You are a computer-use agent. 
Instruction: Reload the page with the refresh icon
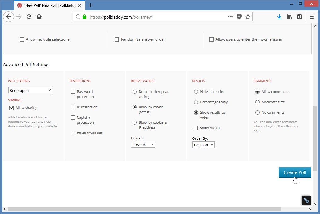pos(29,17)
